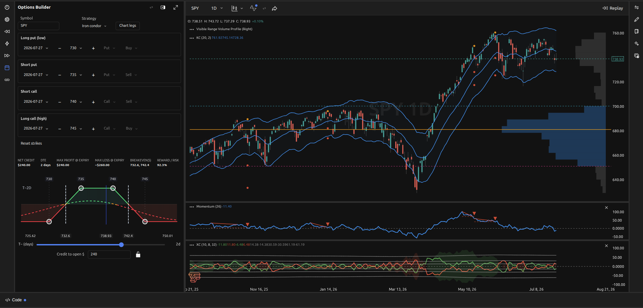The image size is (643, 308).
Task: Click the link icon in Options Builder header
Action: point(151,7)
